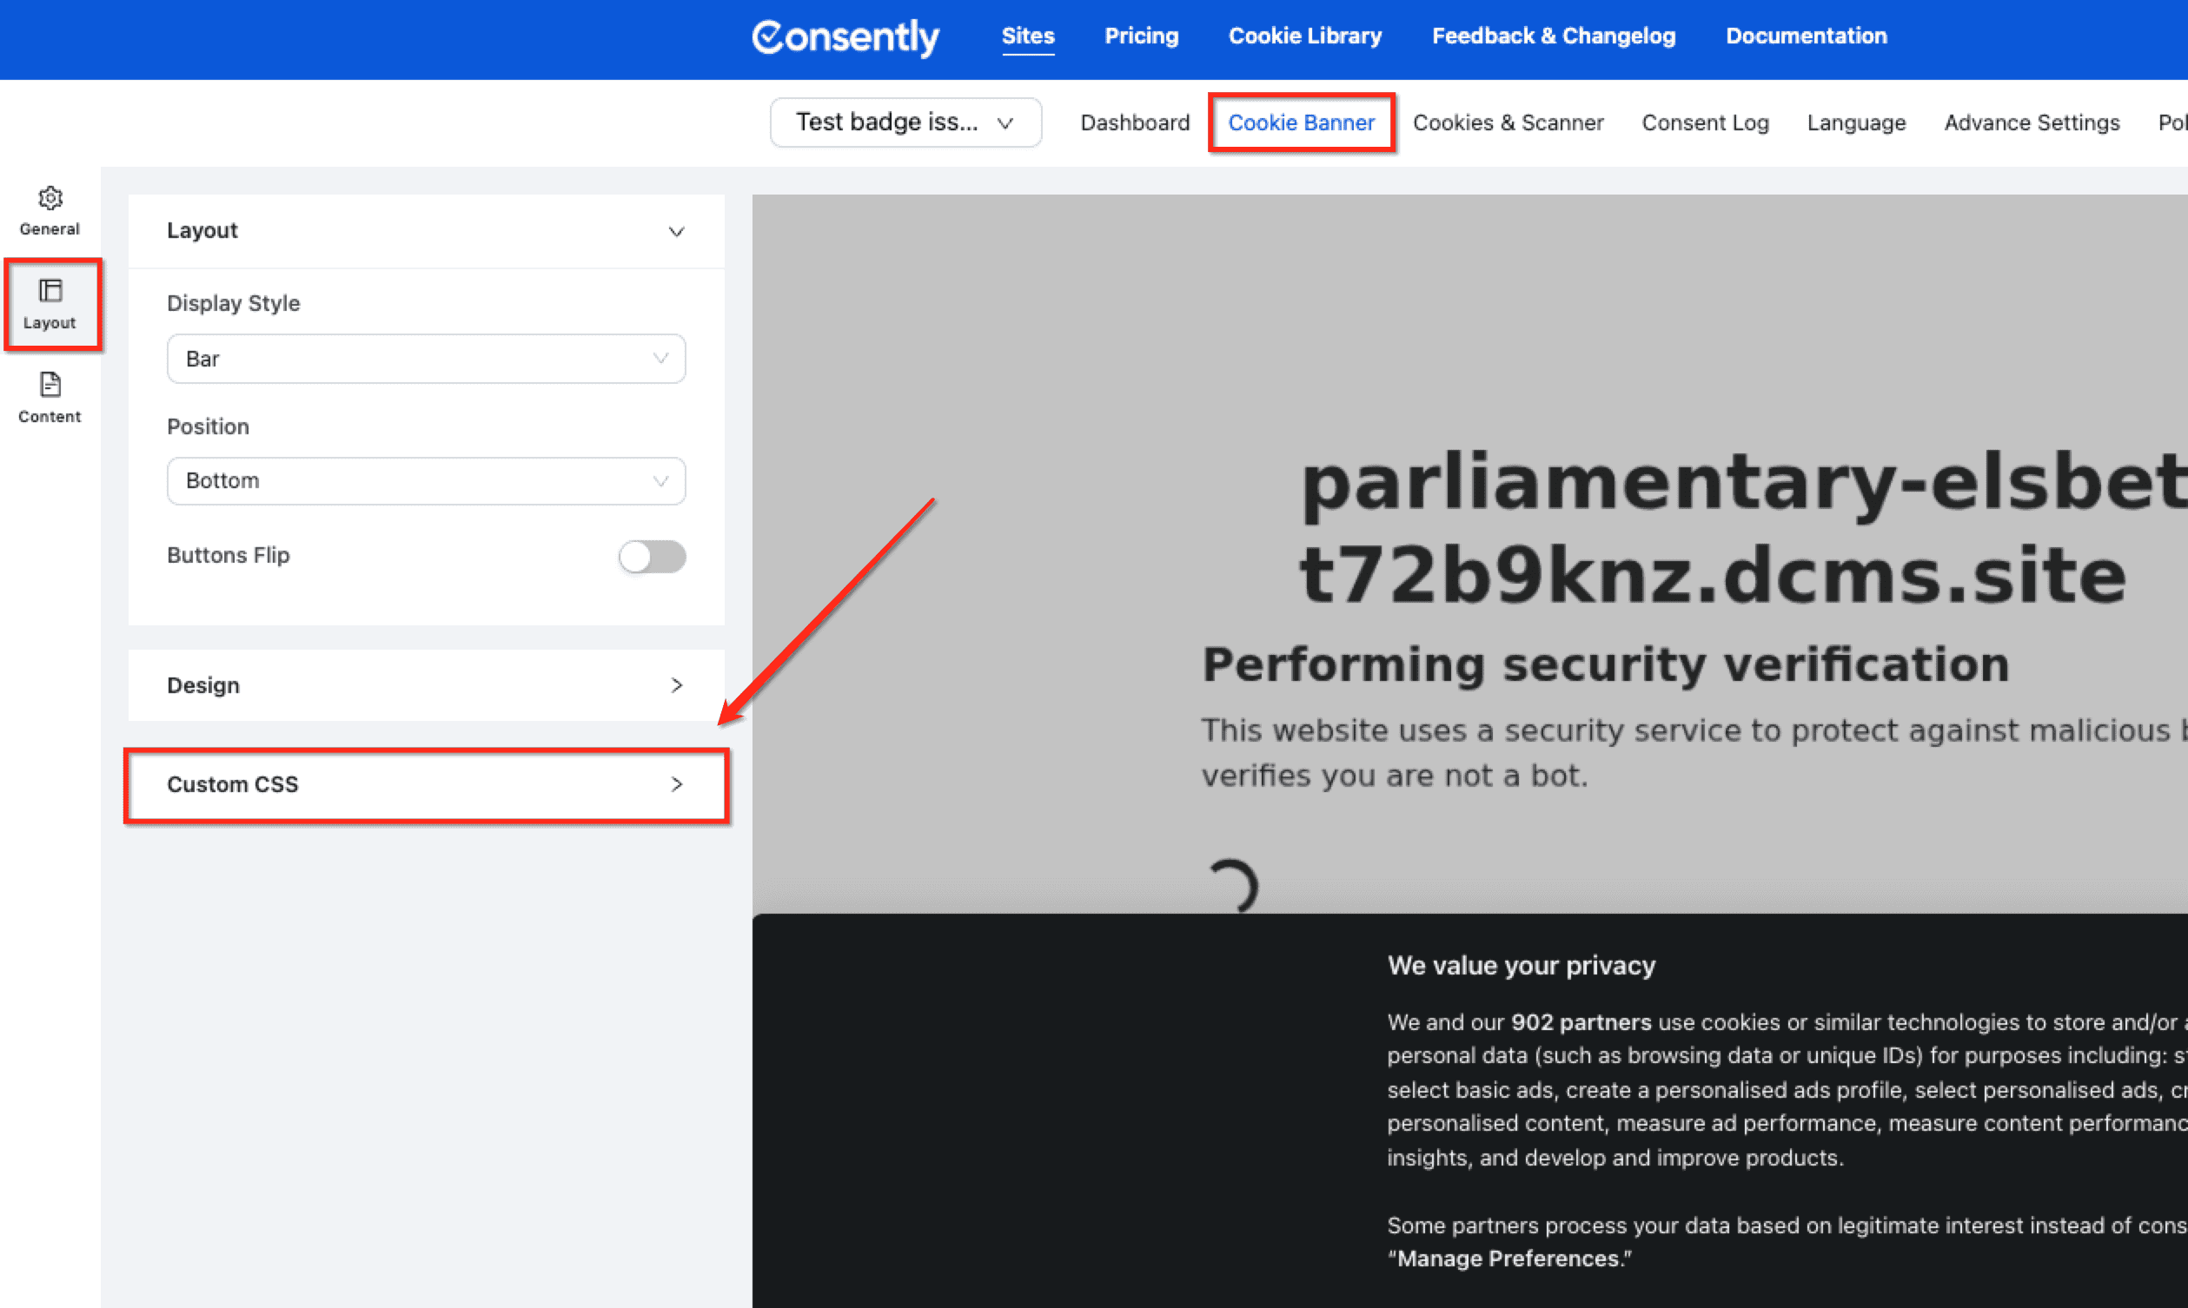Open the Test badge site selector

905,122
